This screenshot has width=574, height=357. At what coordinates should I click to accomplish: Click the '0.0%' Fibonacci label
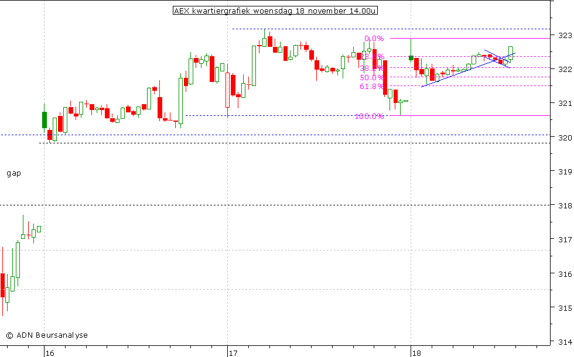pyautogui.click(x=374, y=39)
